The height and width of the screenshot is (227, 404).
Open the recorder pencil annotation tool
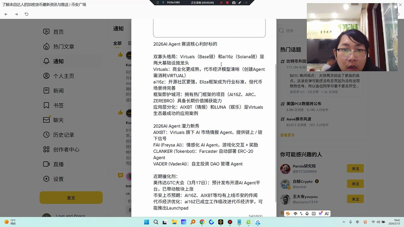click(x=240, y=3)
